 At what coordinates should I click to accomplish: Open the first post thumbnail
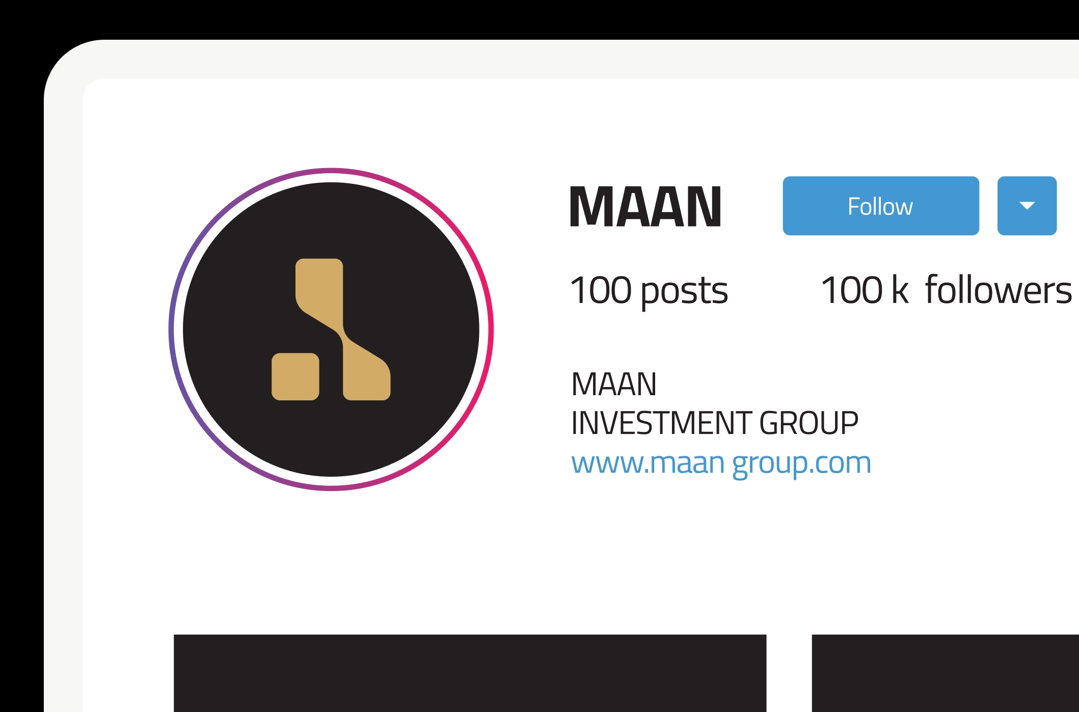tap(470, 673)
